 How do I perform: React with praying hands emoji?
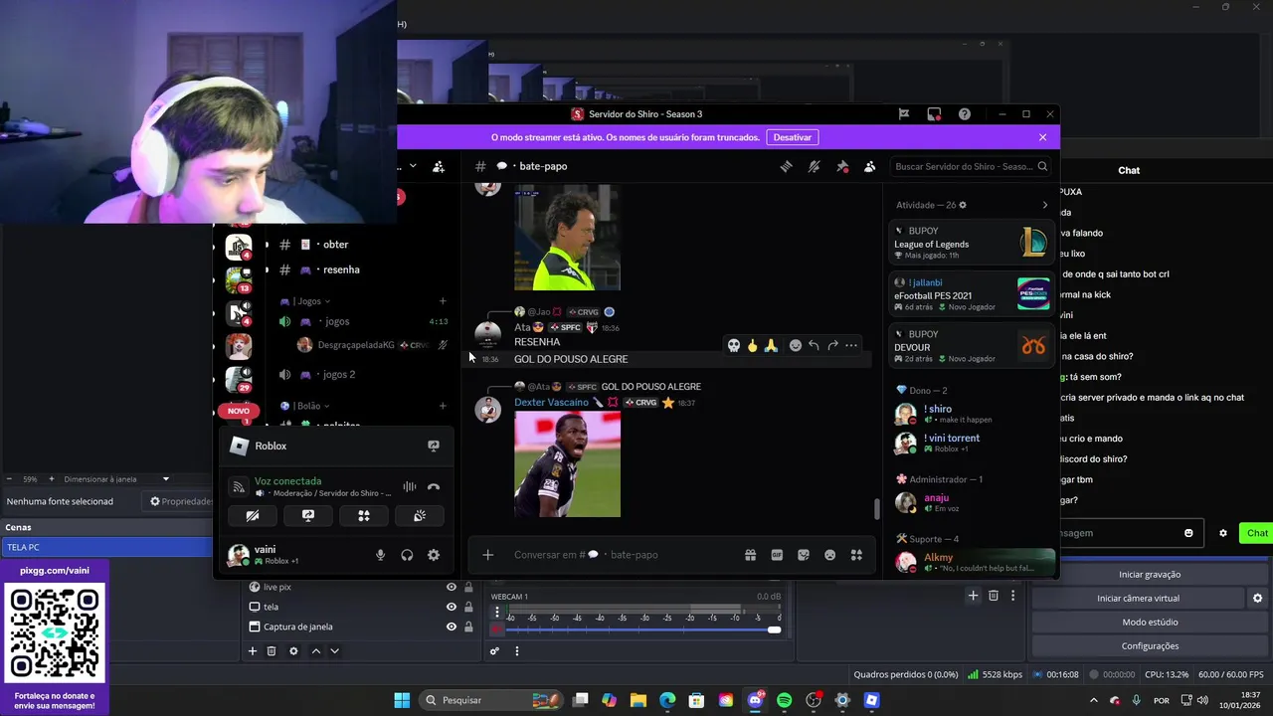click(x=772, y=345)
